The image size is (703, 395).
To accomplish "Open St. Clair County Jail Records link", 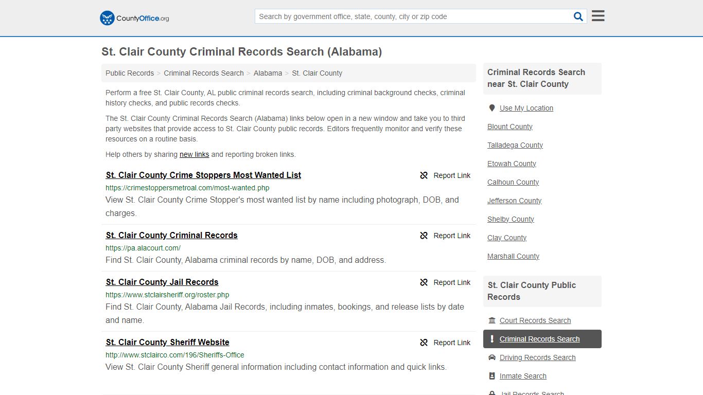I will [x=162, y=282].
